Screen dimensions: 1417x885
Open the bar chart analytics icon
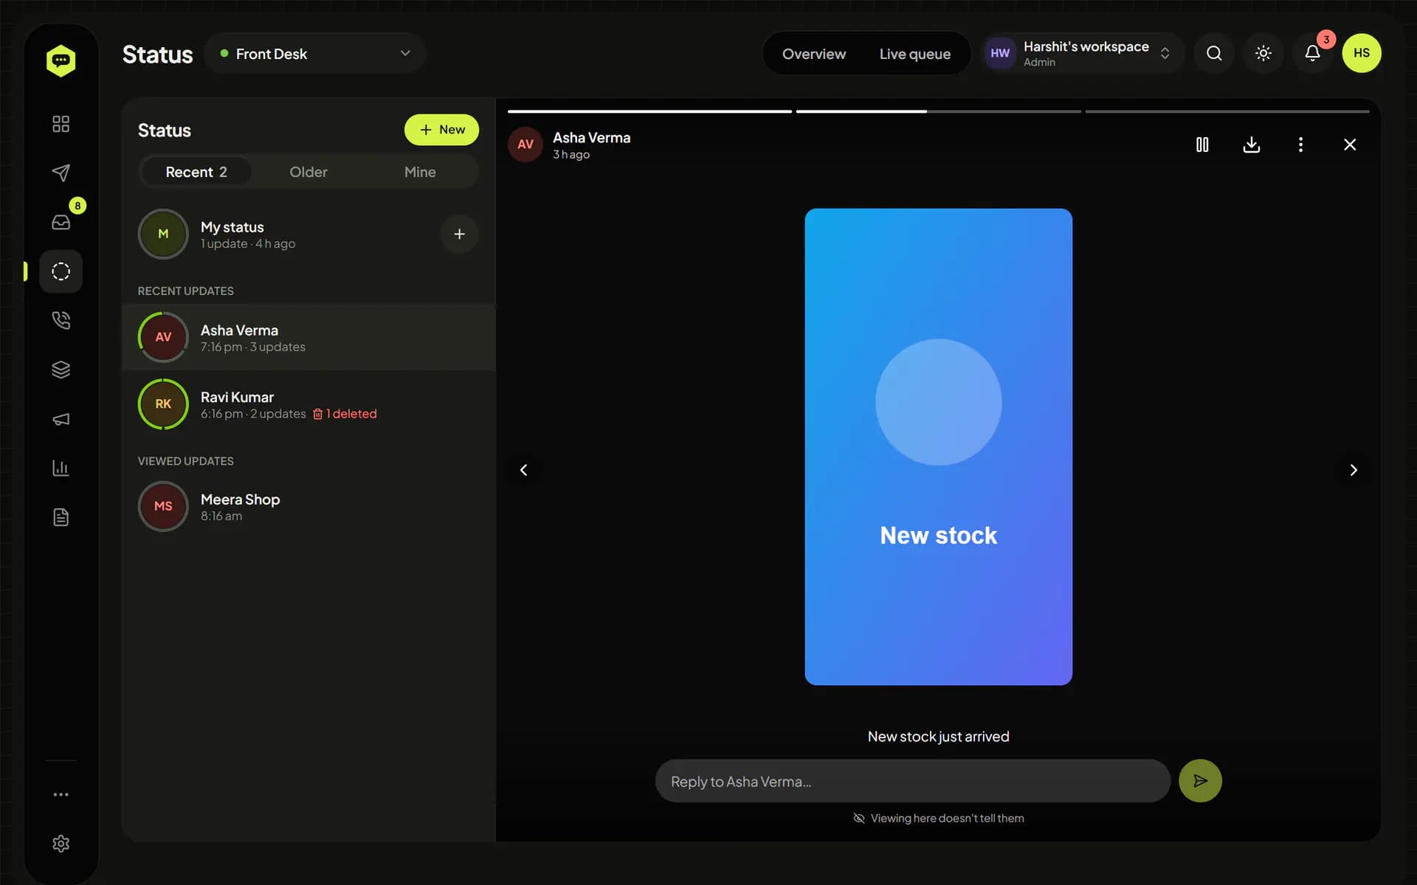[x=61, y=468]
